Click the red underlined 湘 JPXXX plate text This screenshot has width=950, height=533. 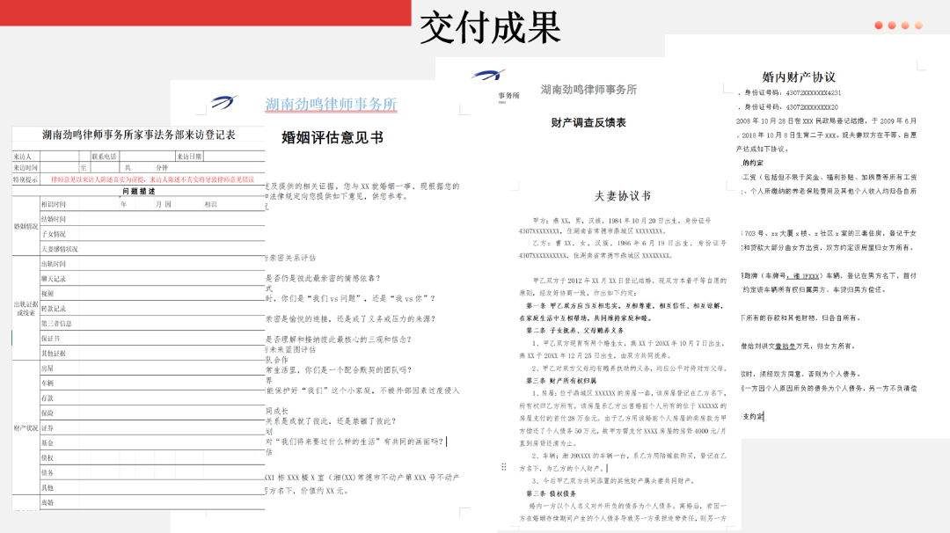pos(804,276)
